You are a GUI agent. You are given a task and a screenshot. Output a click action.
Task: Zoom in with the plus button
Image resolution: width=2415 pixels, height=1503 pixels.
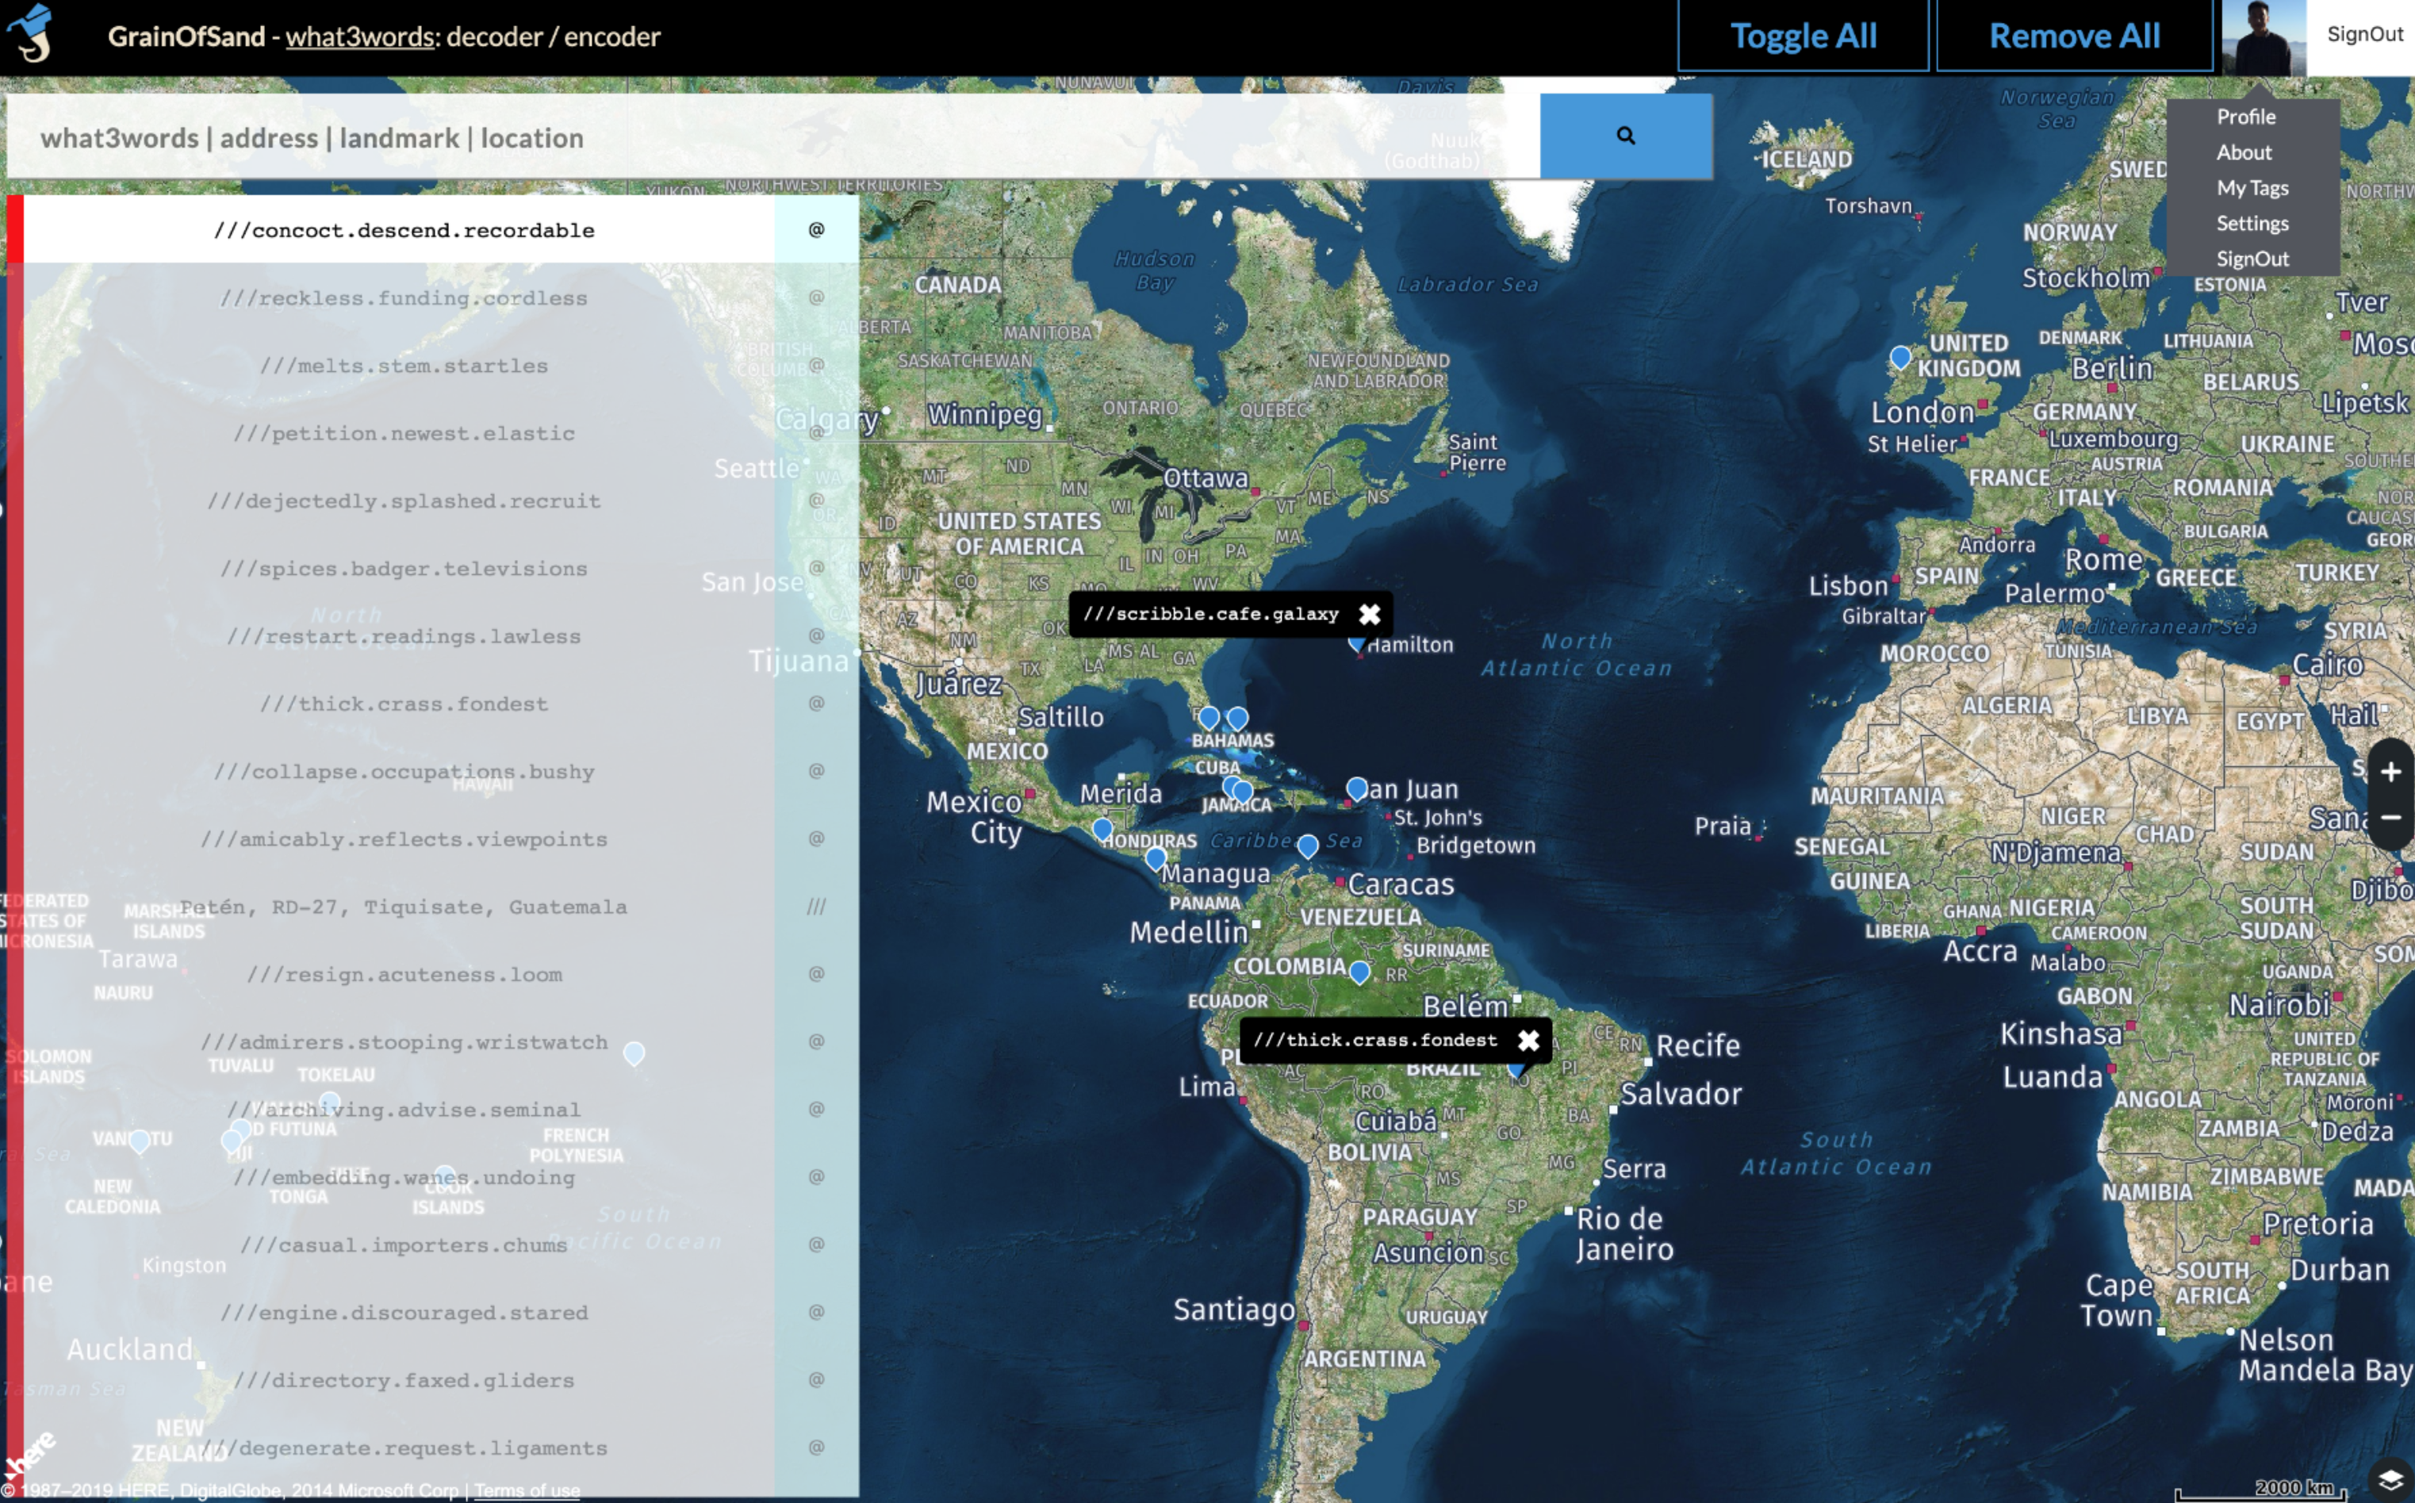[2390, 772]
